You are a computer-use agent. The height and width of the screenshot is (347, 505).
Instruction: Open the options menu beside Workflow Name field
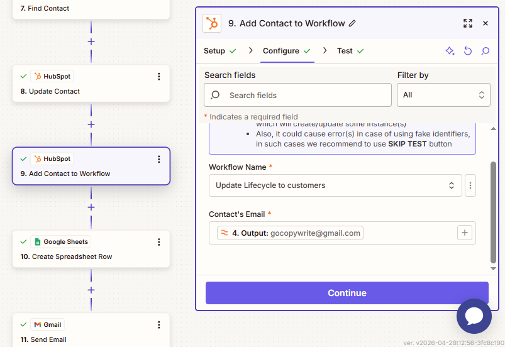(470, 185)
